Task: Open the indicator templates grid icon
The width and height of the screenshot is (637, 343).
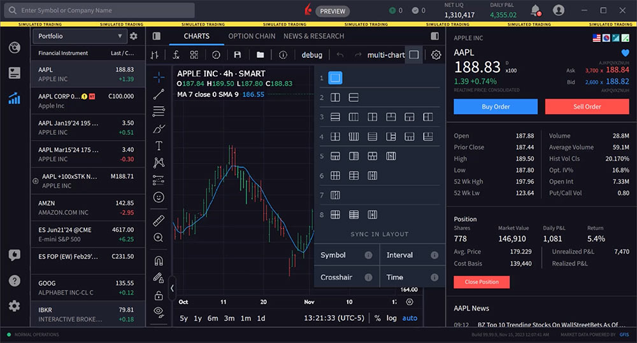Action: [194, 55]
